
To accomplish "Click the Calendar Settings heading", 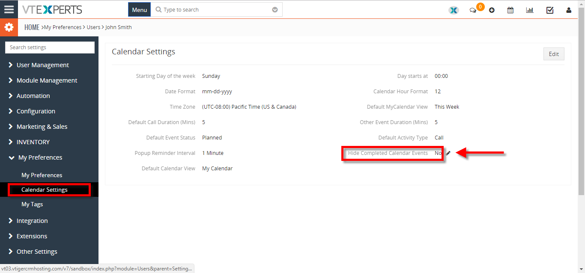I will (x=143, y=52).
